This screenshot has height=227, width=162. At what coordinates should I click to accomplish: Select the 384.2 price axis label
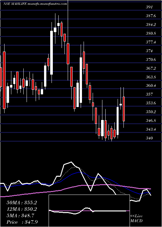[x=151, y=25]
